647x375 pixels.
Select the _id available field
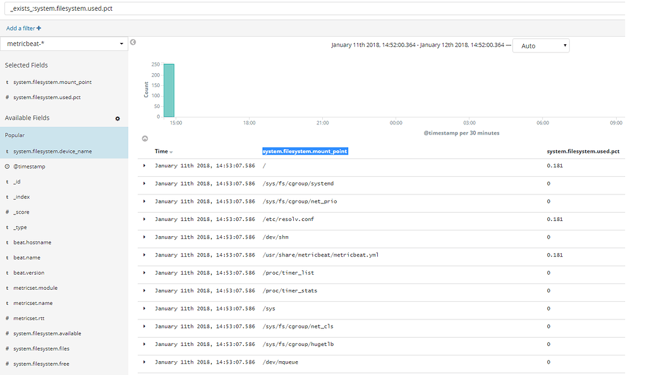pyautogui.click(x=17, y=182)
